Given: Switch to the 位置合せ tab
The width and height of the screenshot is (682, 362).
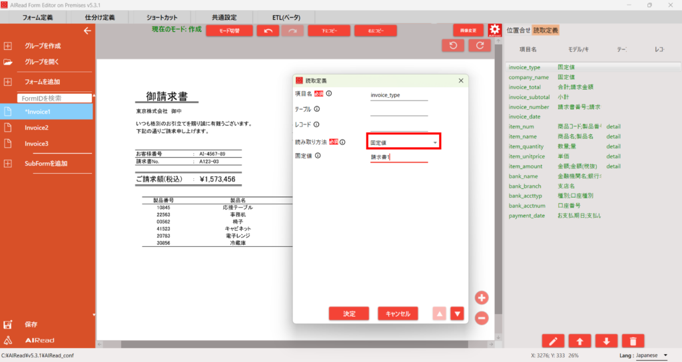Looking at the screenshot, I should tap(518, 30).
